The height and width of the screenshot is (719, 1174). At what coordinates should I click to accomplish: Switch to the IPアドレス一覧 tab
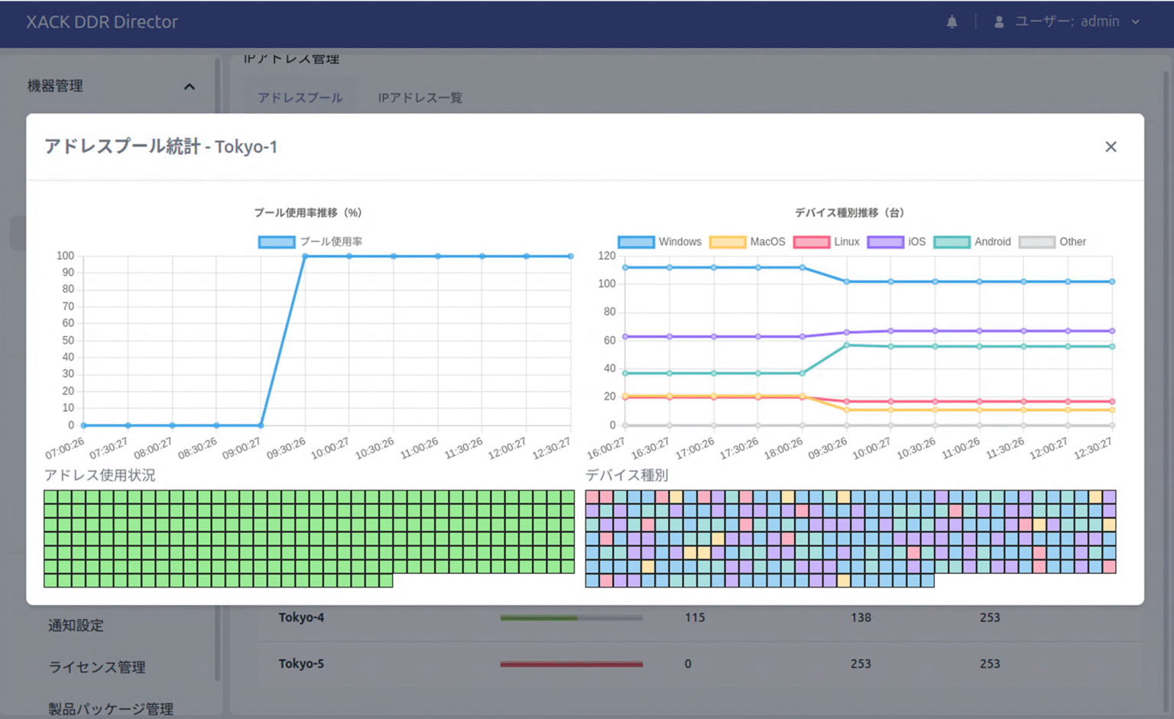420,98
